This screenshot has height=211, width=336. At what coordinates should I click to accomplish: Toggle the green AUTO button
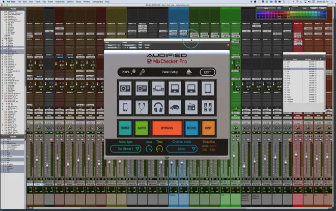point(142,128)
